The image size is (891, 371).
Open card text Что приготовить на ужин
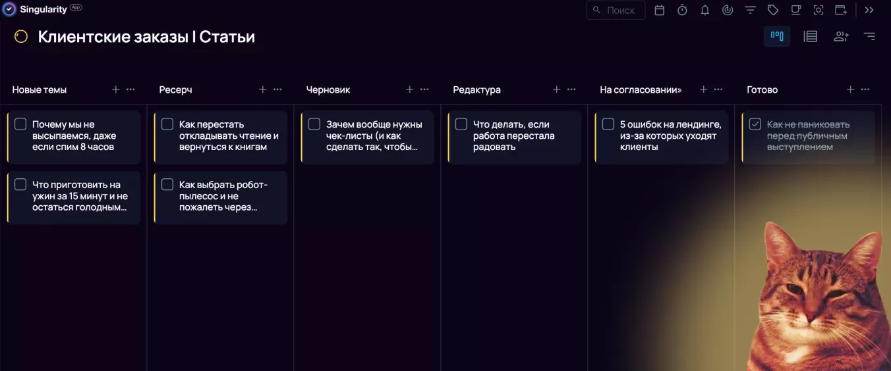(x=80, y=196)
